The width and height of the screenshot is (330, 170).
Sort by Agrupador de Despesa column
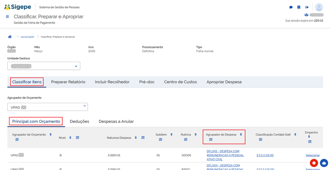[241, 134]
